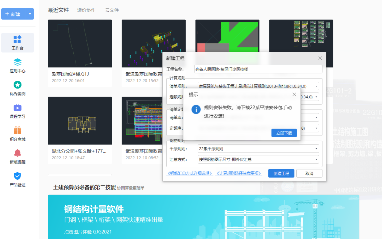Switch to 最近文件 tab
This screenshot has height=239, width=382.
(58, 10)
